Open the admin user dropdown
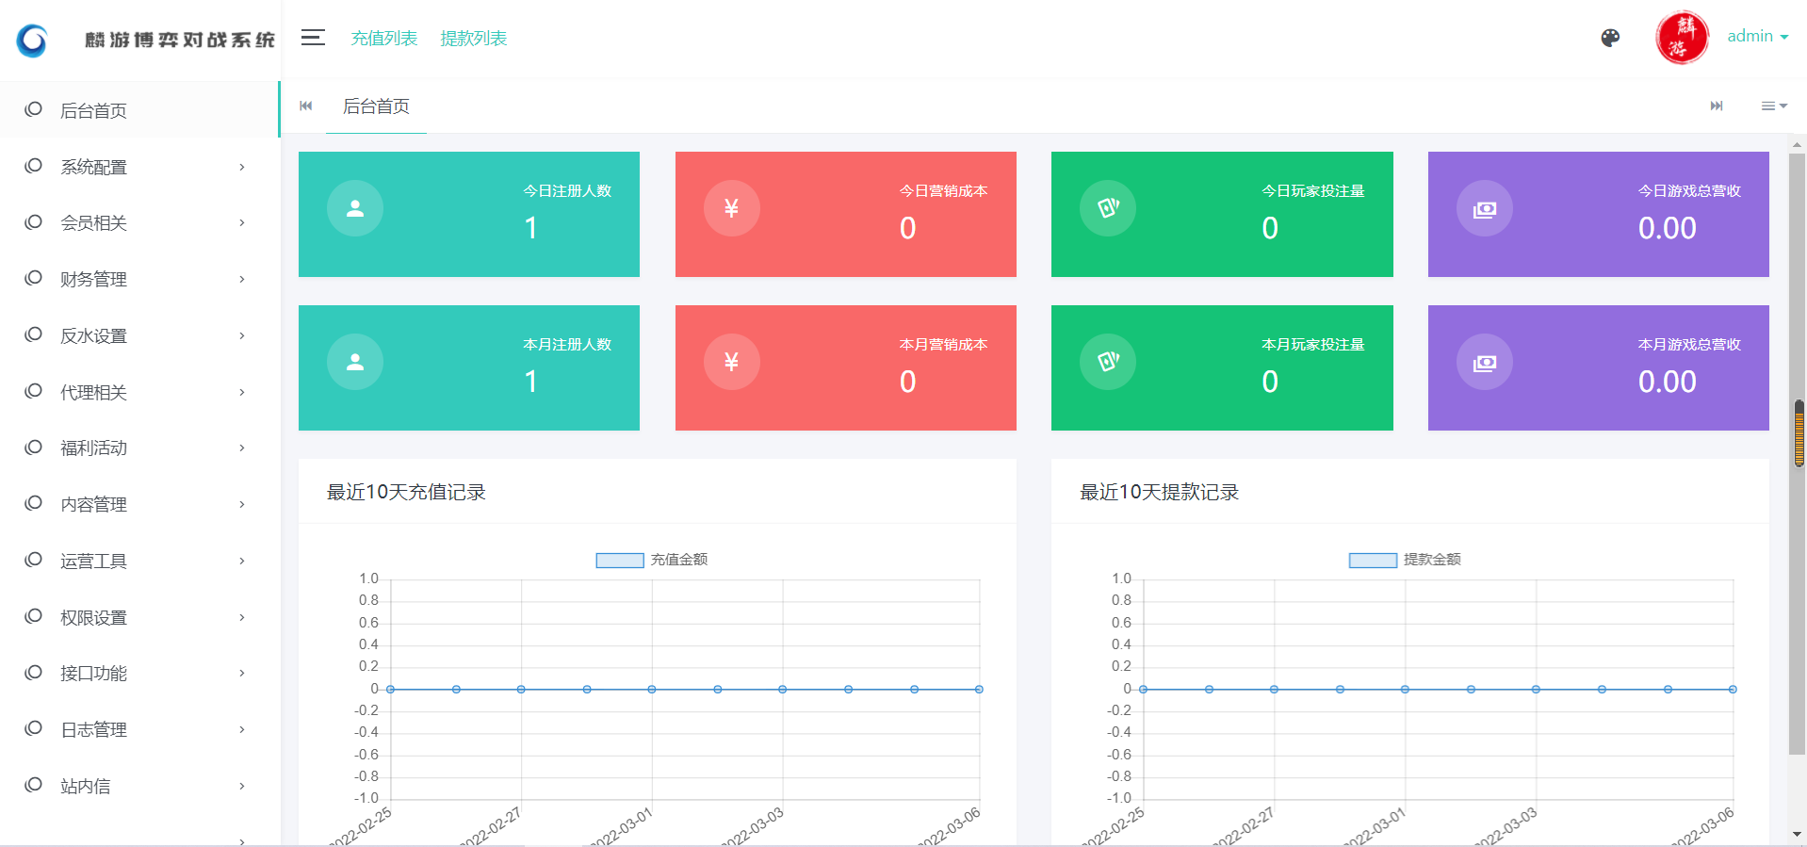This screenshot has height=847, width=1807. tap(1757, 37)
